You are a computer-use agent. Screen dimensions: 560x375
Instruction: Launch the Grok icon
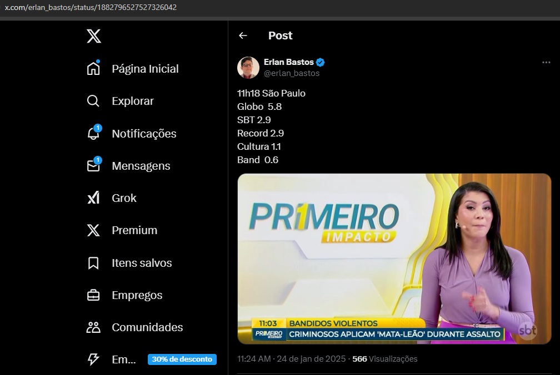tap(93, 198)
